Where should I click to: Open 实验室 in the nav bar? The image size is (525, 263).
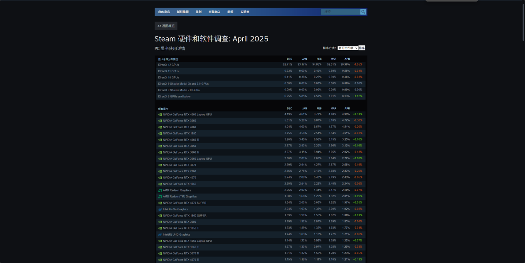point(245,12)
